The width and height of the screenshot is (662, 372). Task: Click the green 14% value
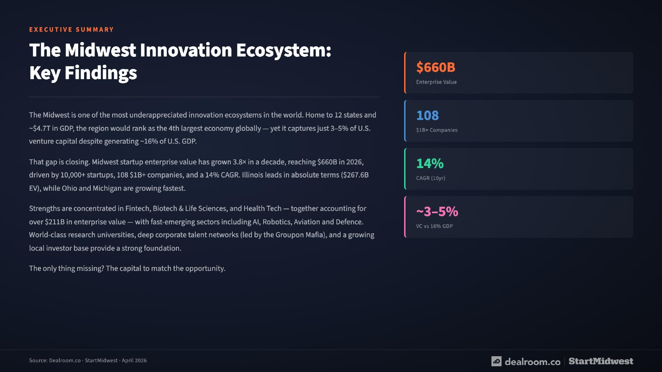click(x=430, y=164)
